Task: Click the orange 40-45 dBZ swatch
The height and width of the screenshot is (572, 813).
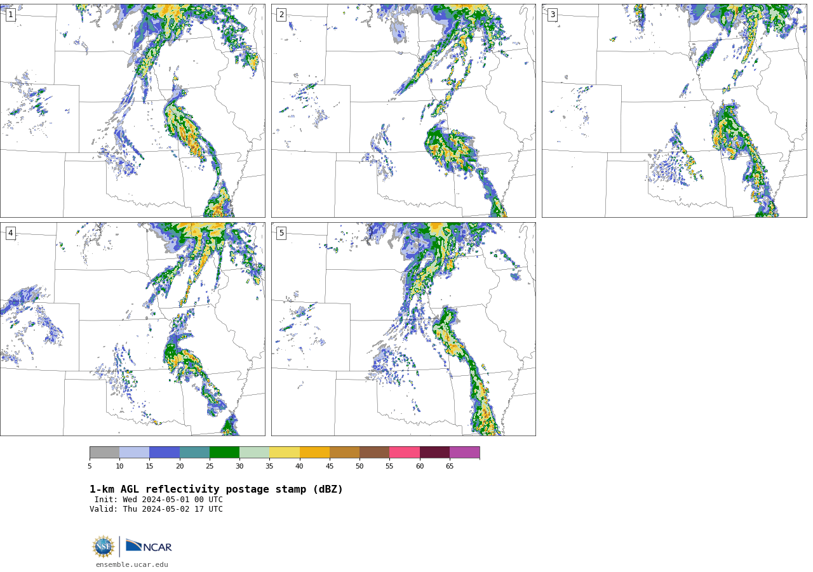Action: (x=314, y=453)
